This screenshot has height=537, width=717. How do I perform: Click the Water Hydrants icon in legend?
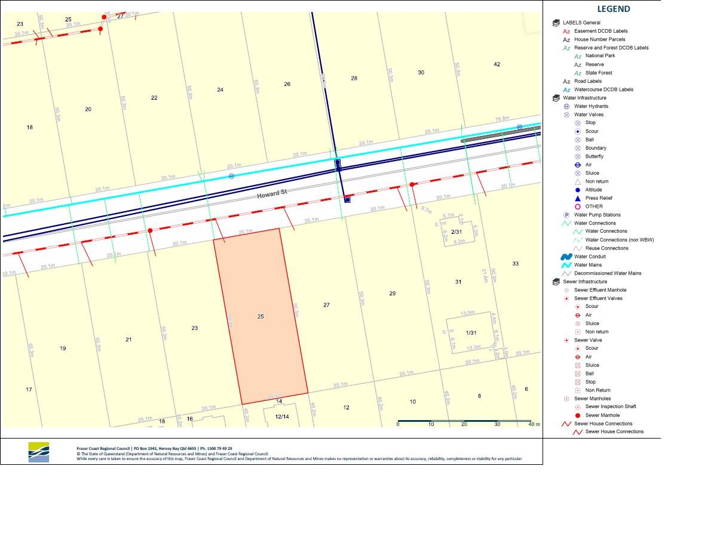(566, 106)
